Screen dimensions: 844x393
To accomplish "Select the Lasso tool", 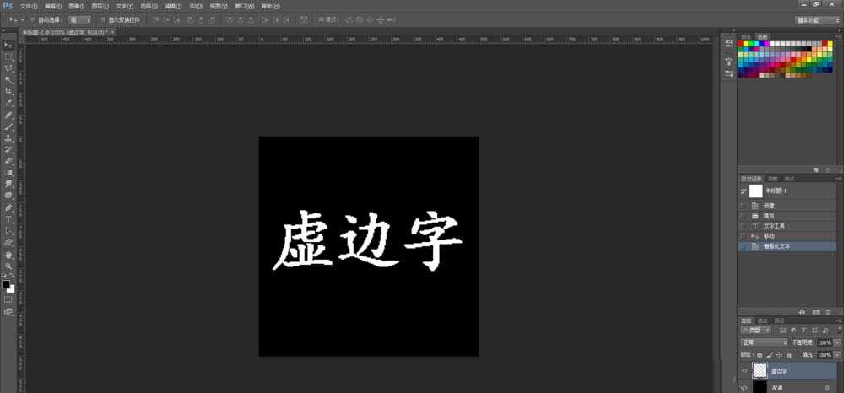I will click(x=8, y=68).
